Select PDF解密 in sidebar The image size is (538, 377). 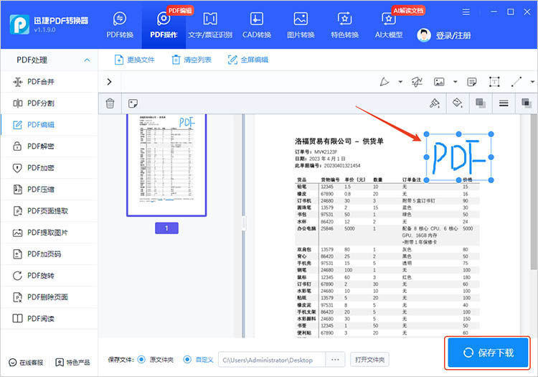point(49,146)
